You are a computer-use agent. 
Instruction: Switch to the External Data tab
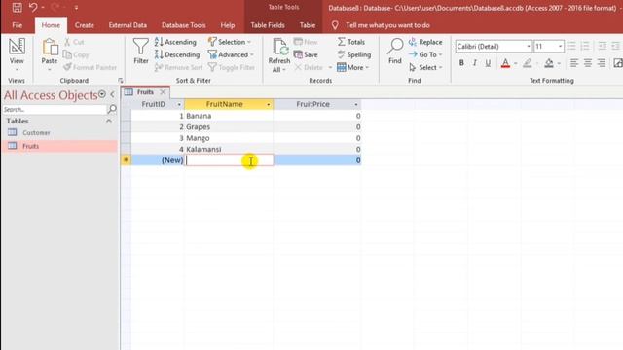coord(128,25)
